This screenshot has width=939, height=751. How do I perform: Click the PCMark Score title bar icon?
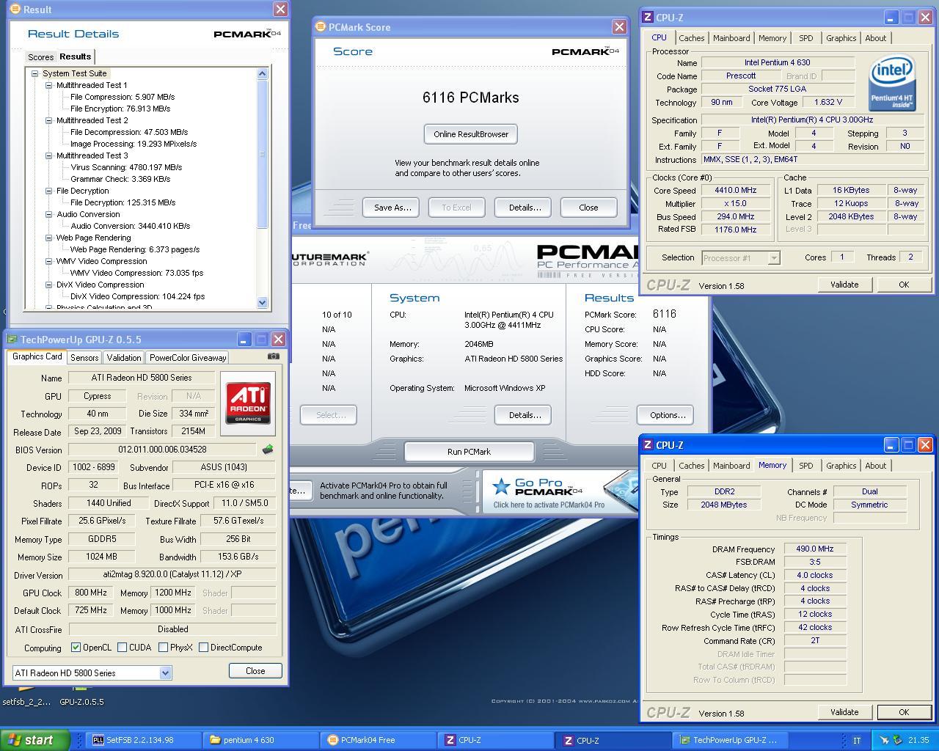pyautogui.click(x=320, y=26)
